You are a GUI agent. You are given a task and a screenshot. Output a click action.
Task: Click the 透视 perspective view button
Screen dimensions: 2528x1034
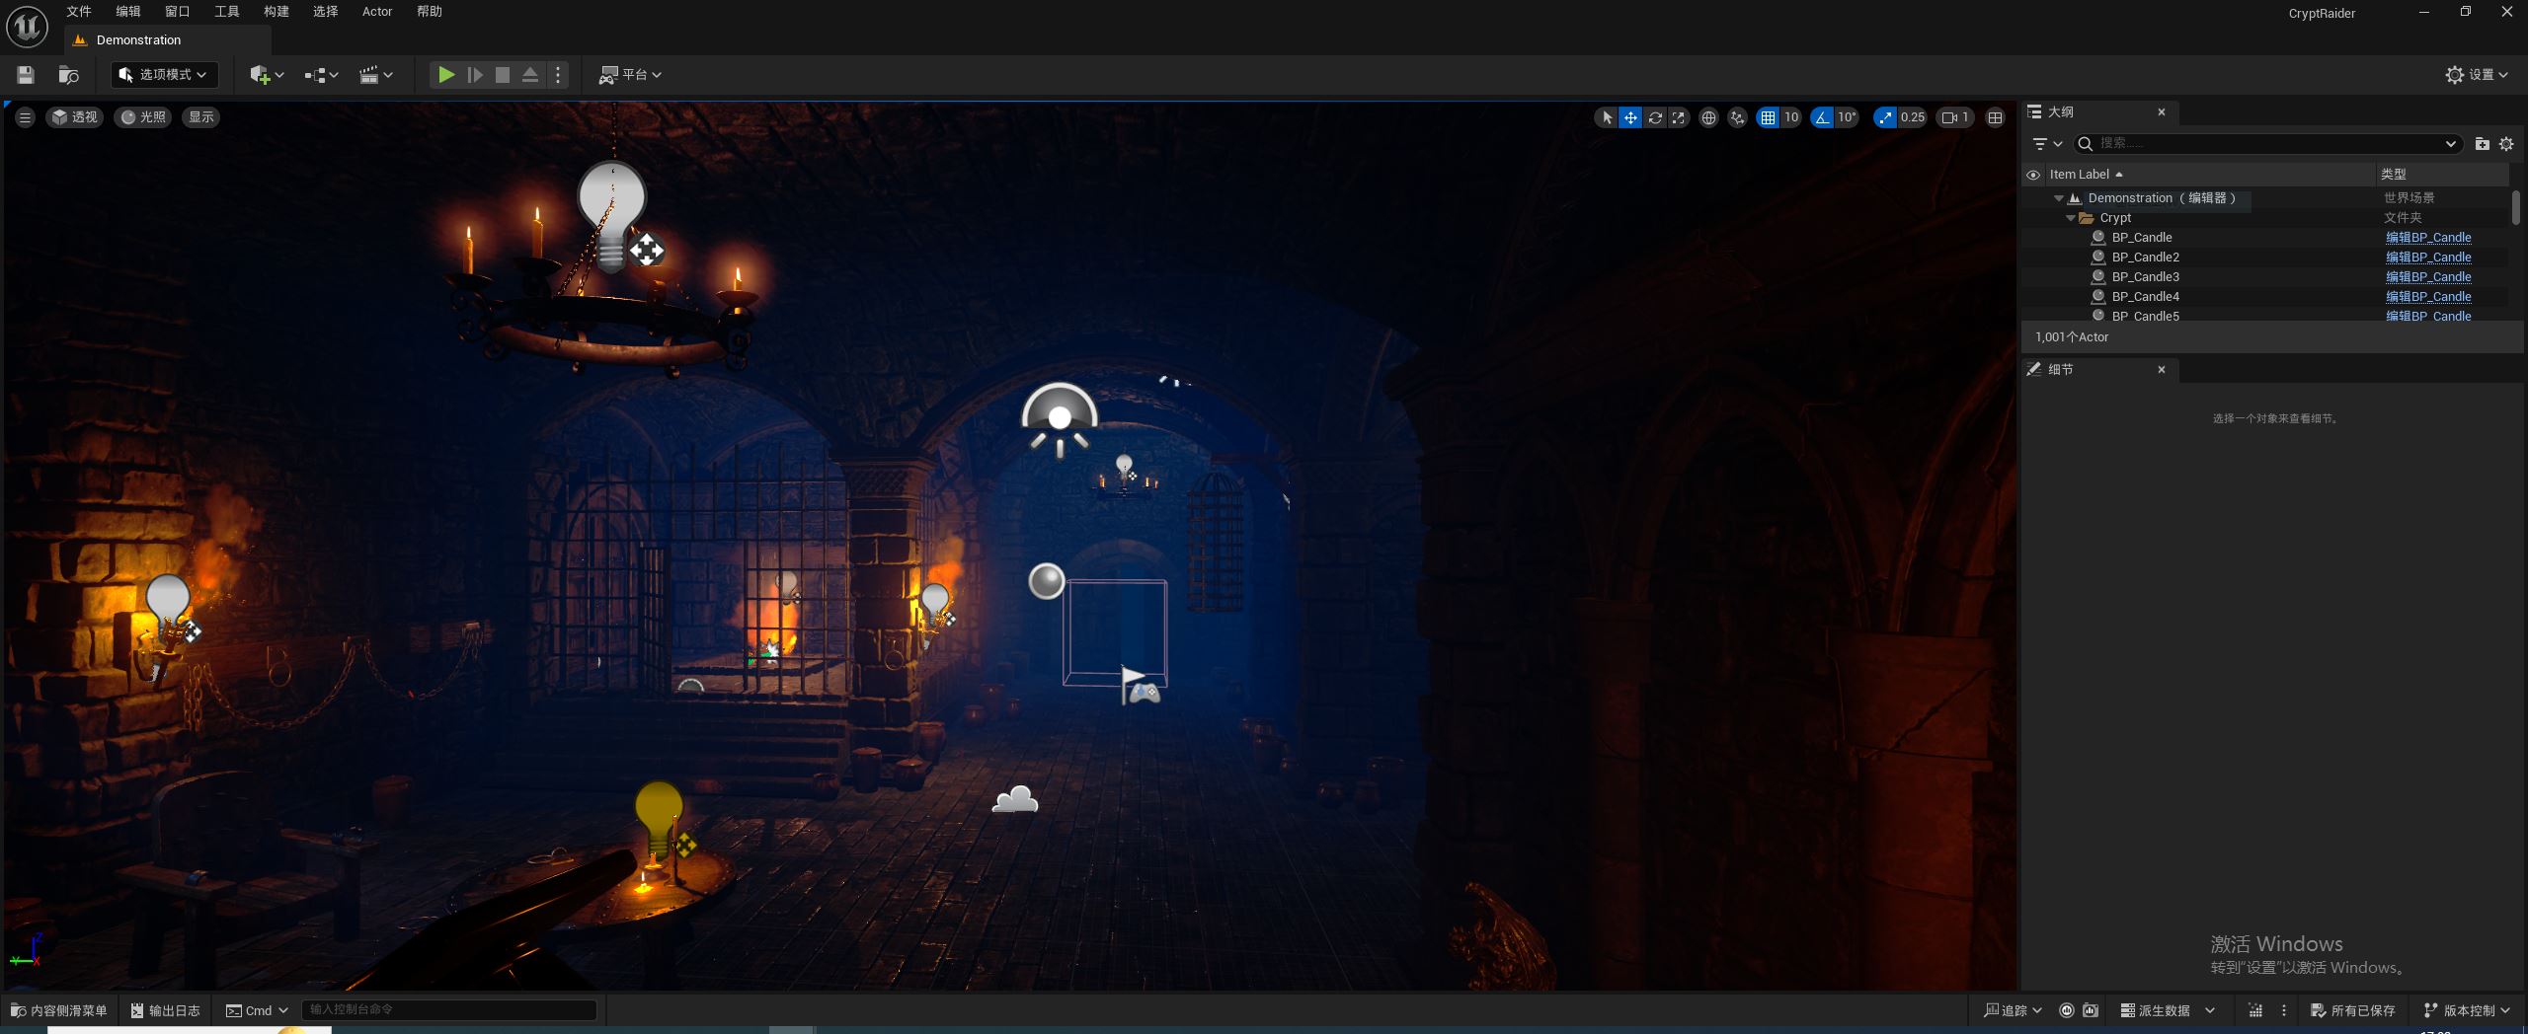[75, 117]
